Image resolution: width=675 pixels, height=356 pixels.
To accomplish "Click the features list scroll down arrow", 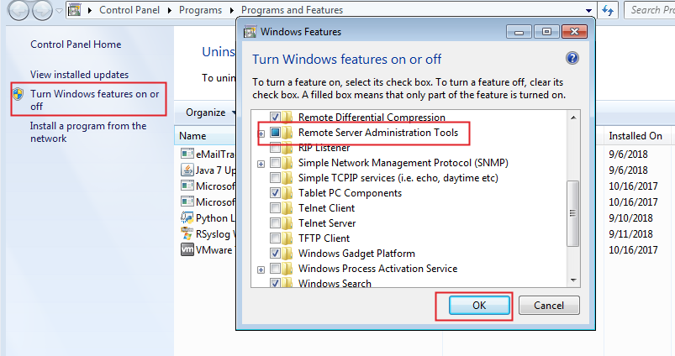I will pyautogui.click(x=573, y=280).
